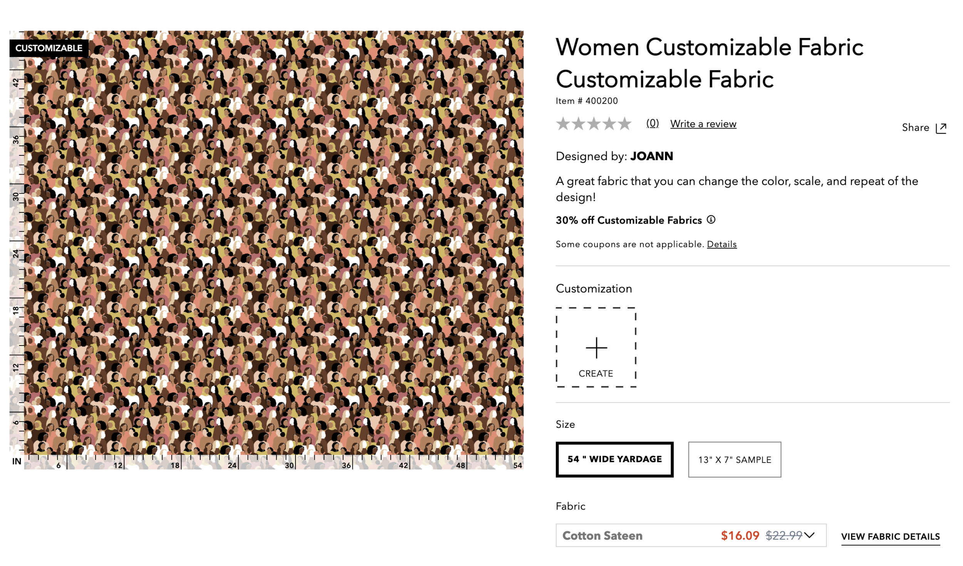Click the Share label

point(915,128)
